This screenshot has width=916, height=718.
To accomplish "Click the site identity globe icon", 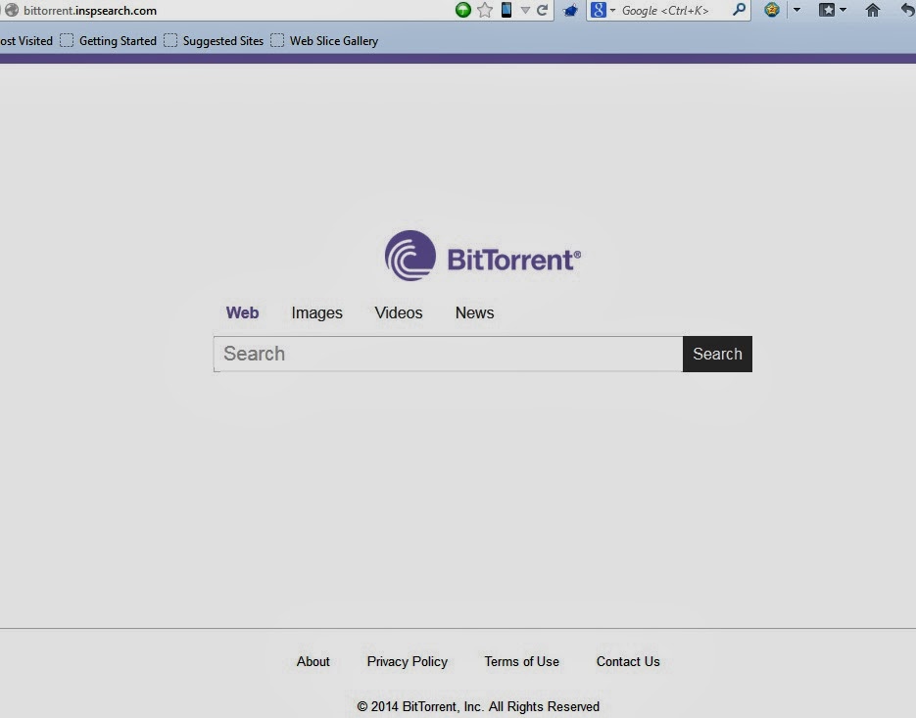I will (11, 10).
